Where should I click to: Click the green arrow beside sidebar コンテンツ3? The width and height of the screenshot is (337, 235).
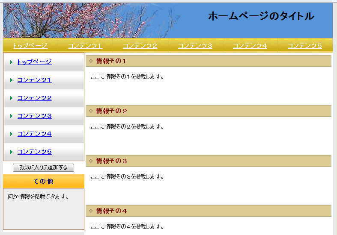pos(11,116)
